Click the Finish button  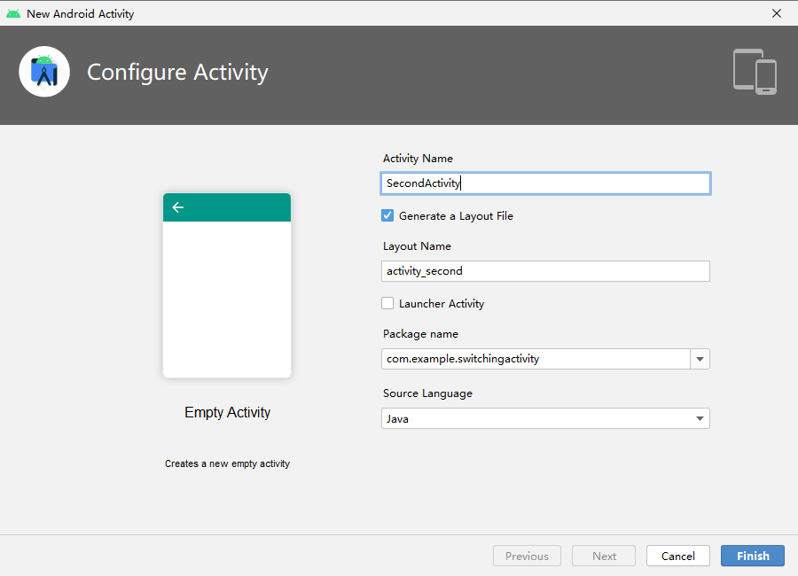[x=752, y=556]
